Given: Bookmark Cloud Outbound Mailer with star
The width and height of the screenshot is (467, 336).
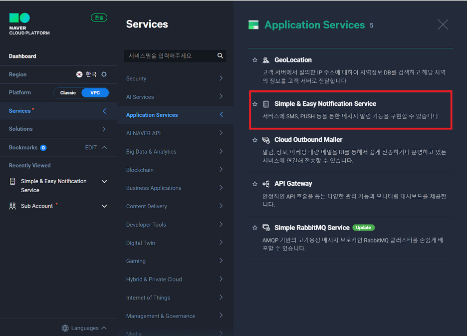Looking at the screenshot, I should (254, 140).
